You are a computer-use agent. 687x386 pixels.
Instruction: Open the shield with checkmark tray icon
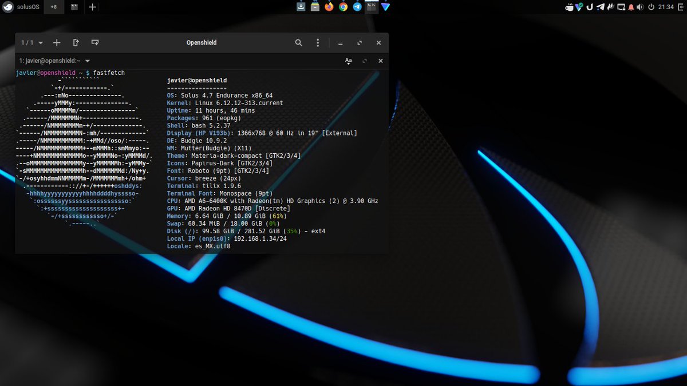[579, 7]
